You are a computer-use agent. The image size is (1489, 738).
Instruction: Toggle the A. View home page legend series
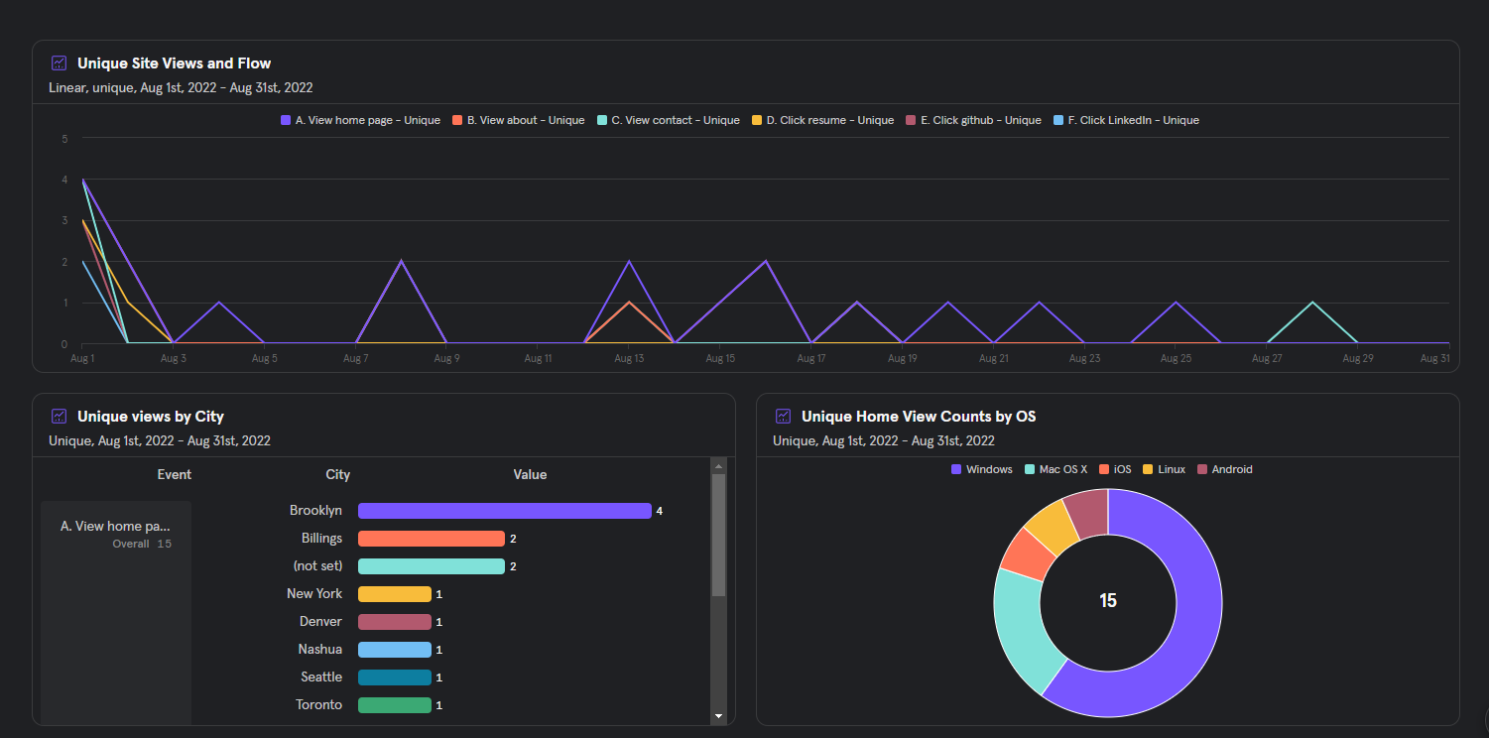coord(360,120)
